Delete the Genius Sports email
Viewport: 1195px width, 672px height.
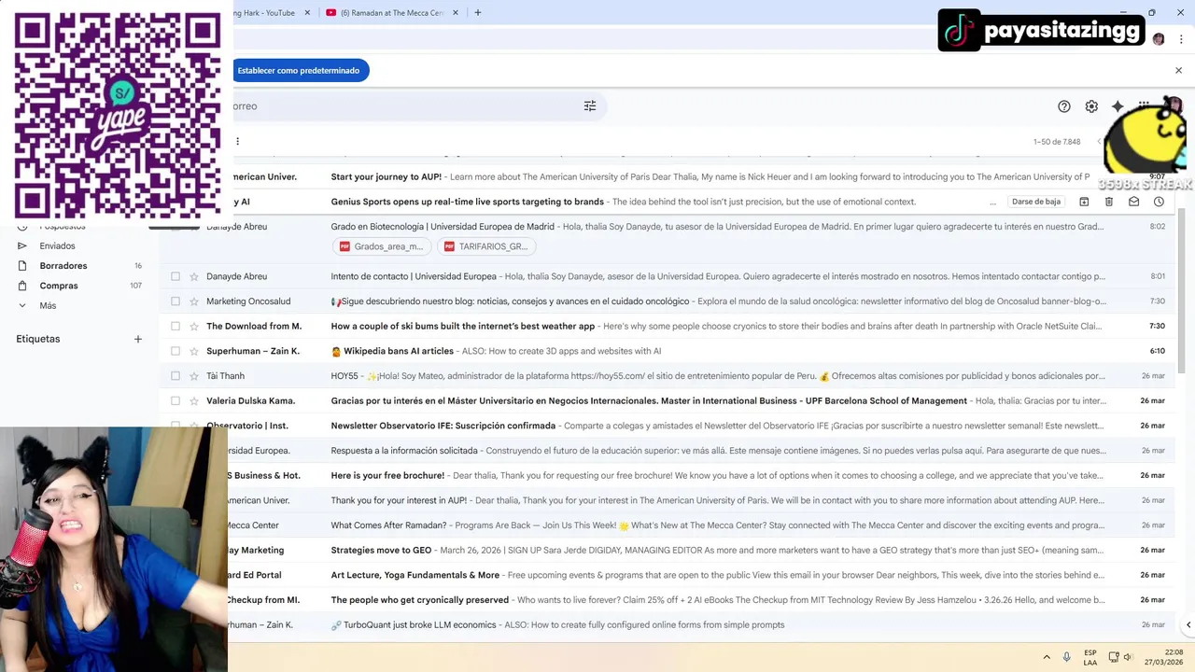click(1109, 202)
